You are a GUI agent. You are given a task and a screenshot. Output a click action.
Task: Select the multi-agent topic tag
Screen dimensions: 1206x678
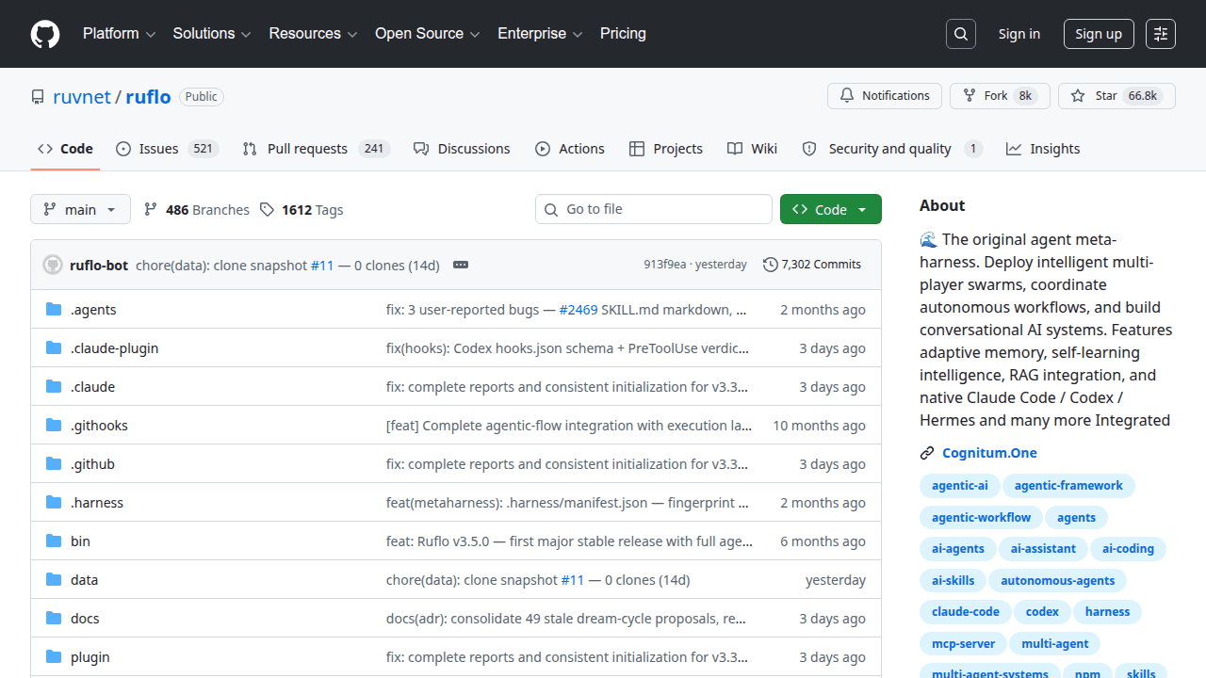(1054, 644)
